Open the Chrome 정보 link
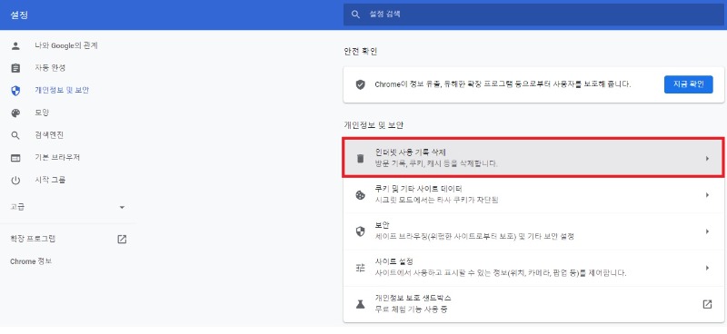Image resolution: width=727 pixels, height=334 pixels. tap(31, 261)
